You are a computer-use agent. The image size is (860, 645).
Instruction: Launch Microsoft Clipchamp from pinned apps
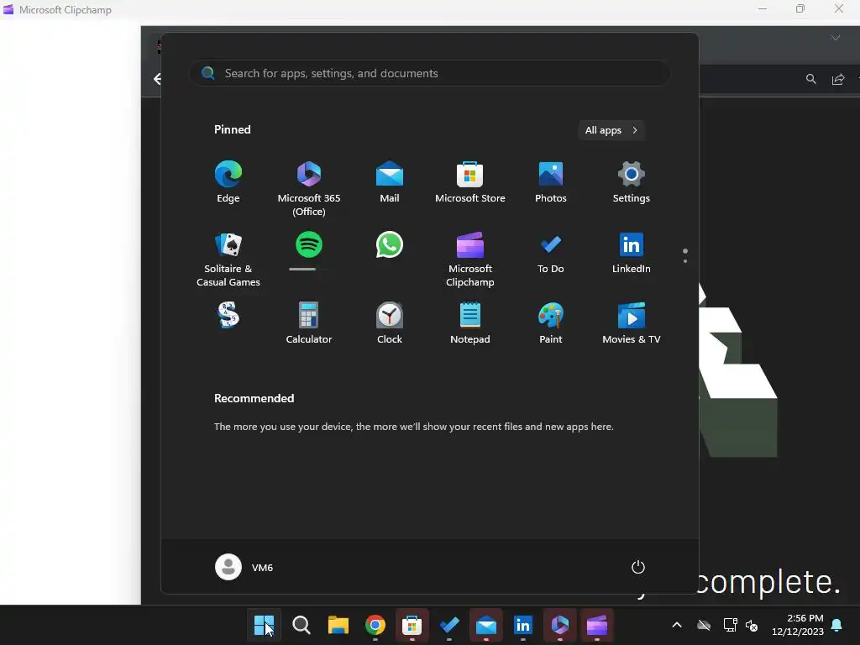[470, 259]
